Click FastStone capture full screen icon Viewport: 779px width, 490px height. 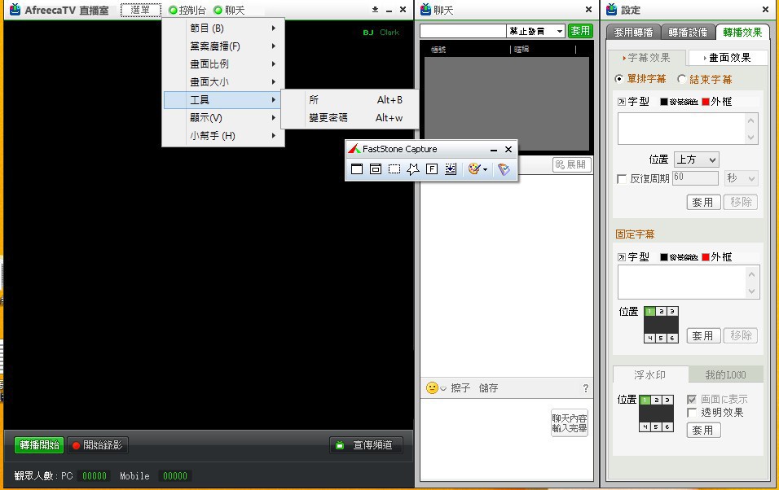[x=432, y=169]
